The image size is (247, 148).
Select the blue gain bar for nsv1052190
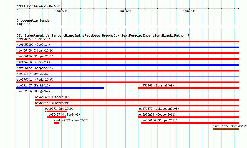tap(128, 47)
